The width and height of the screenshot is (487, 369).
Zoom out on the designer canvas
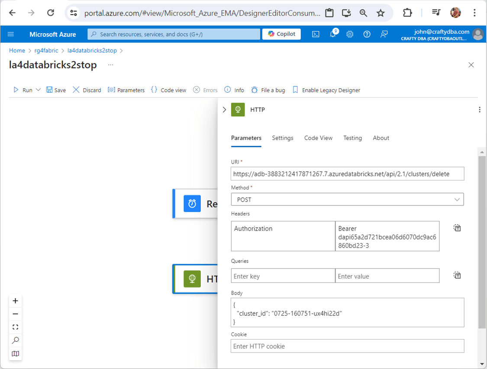click(15, 314)
